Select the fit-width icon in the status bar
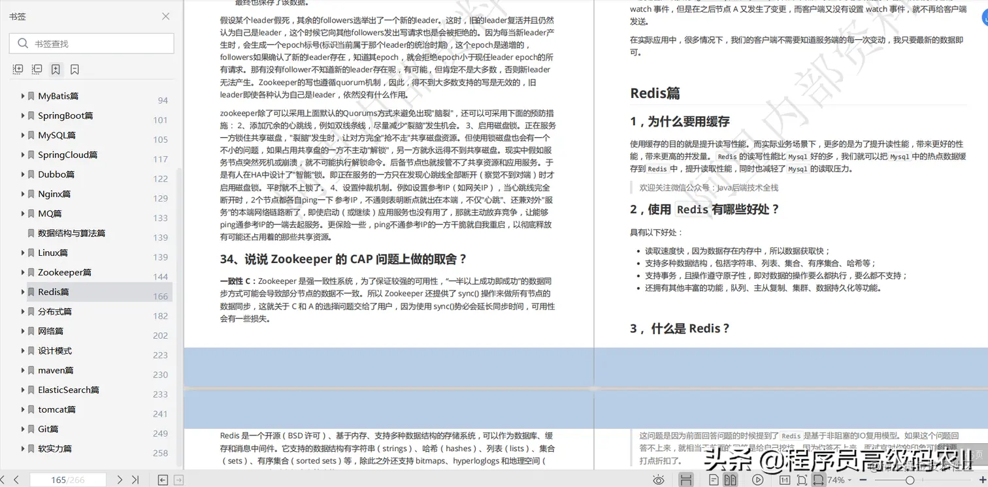 (x=819, y=480)
